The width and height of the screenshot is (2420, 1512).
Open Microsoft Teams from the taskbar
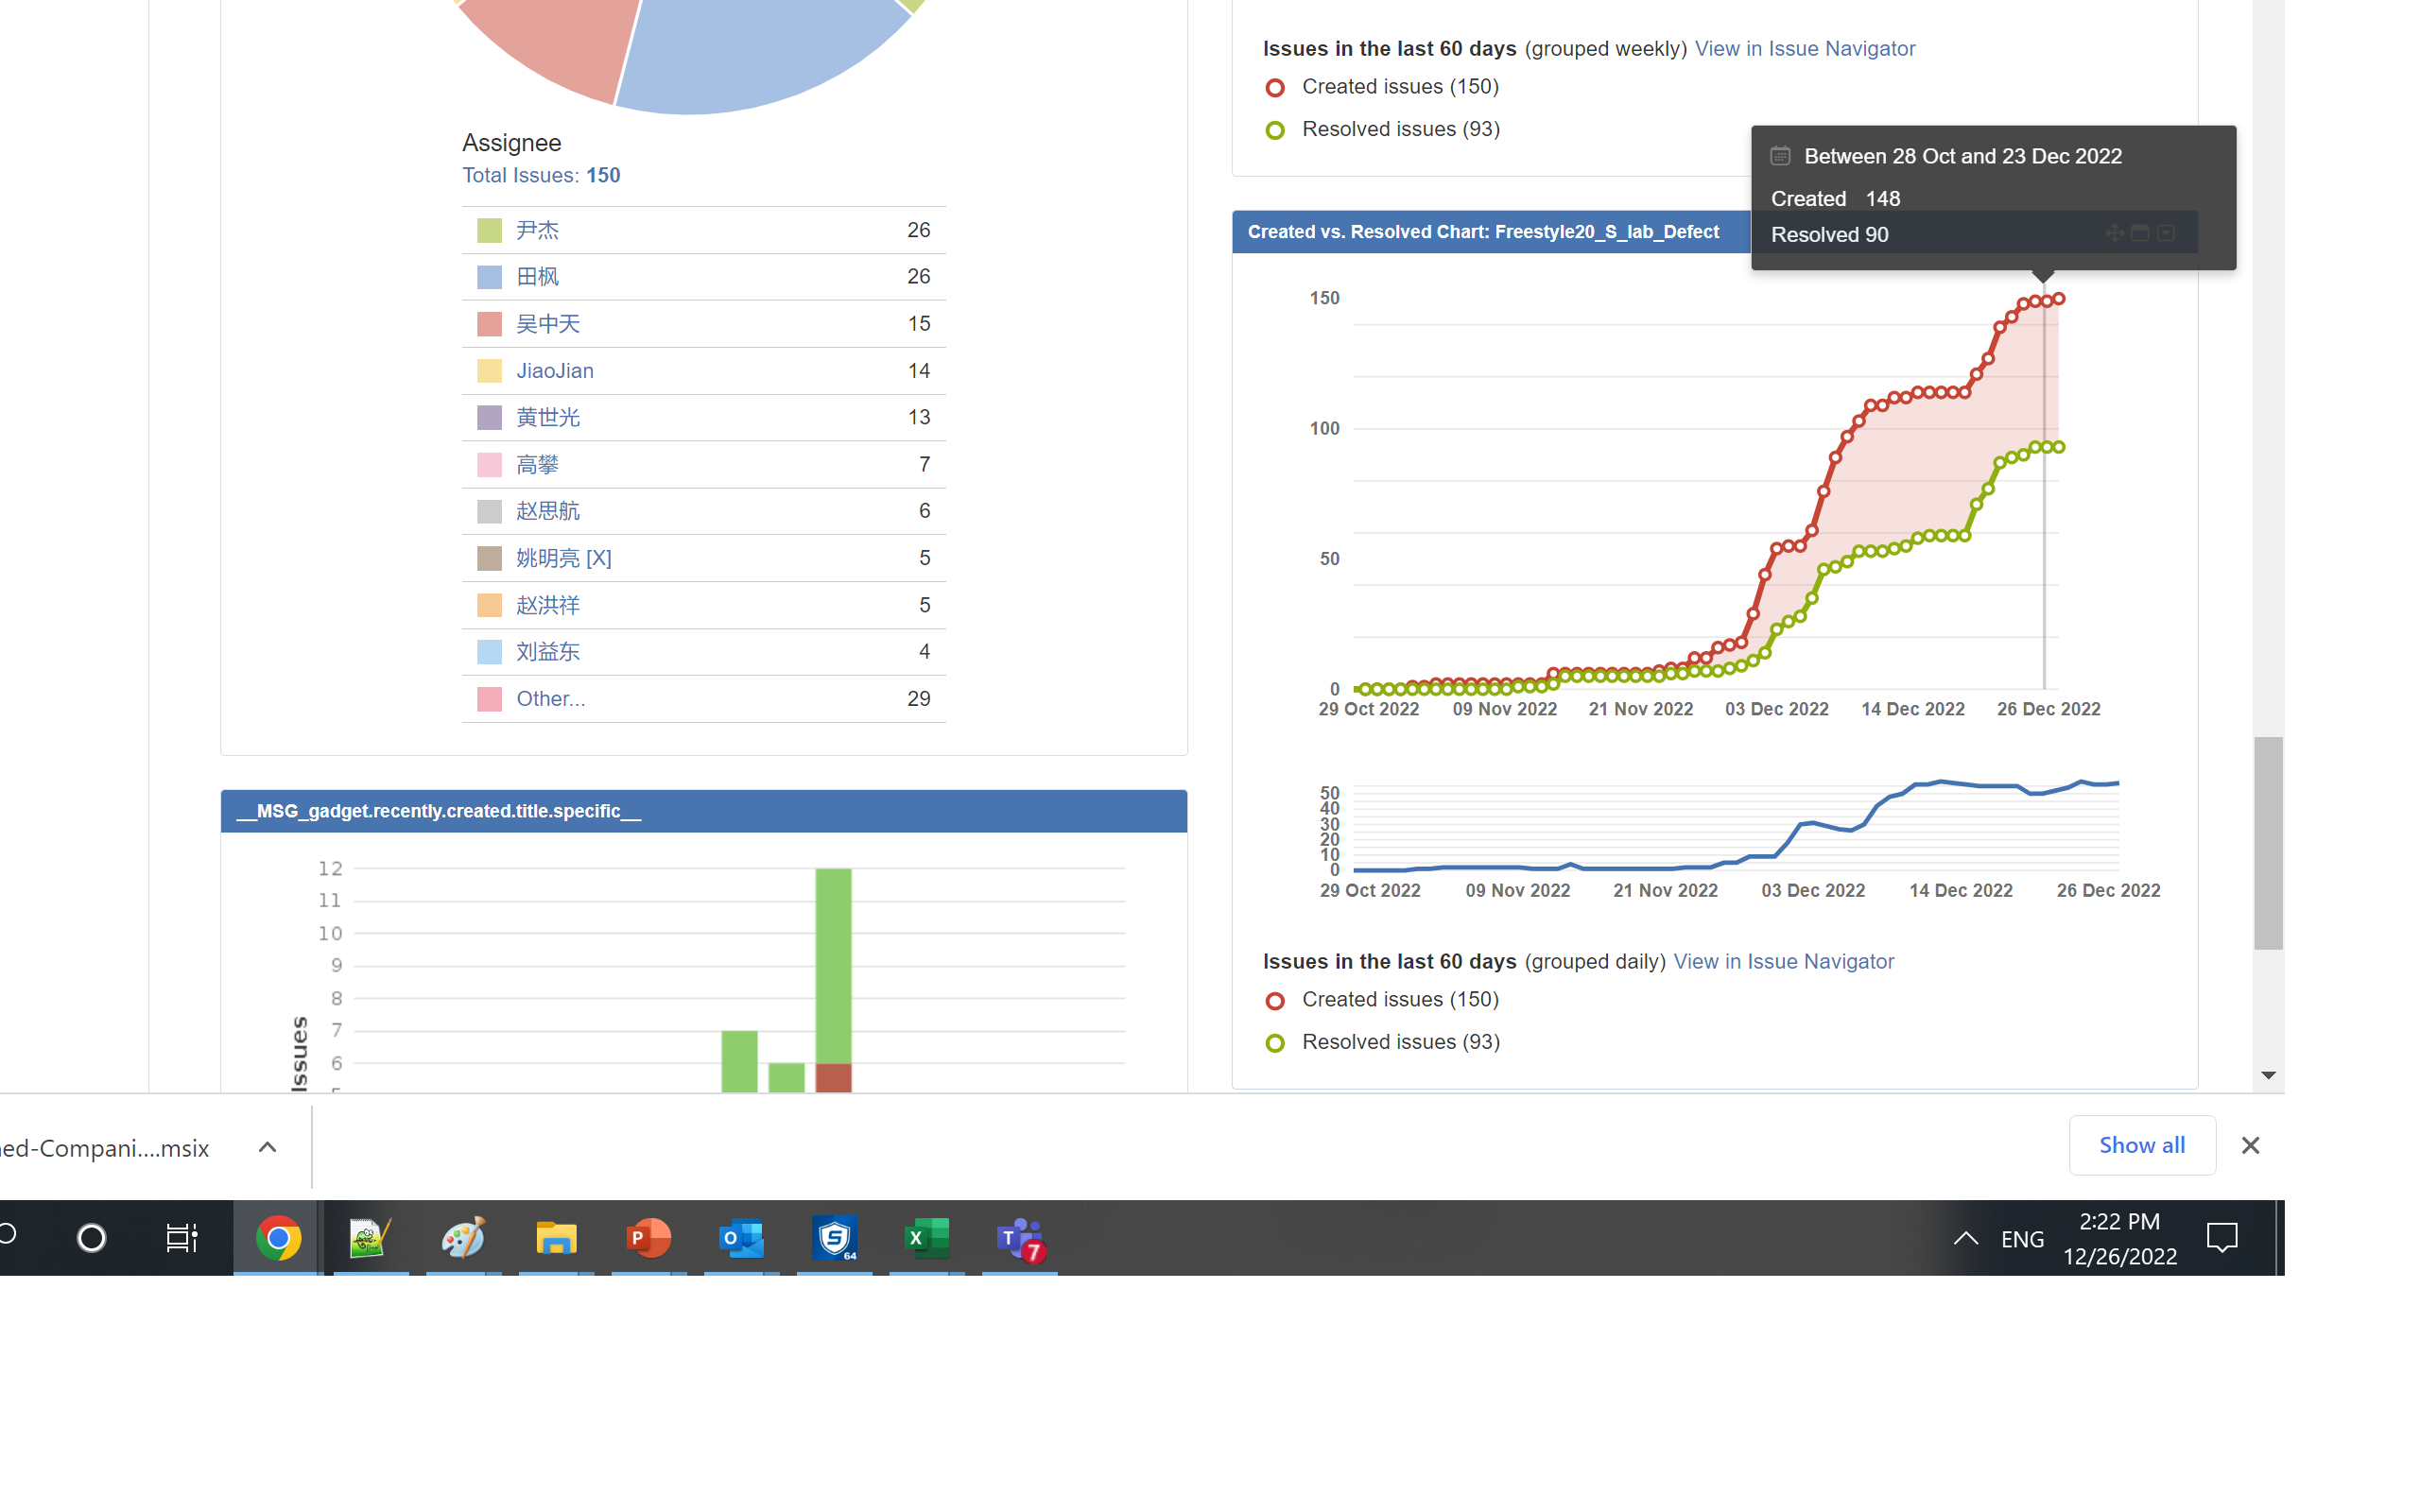[1019, 1238]
